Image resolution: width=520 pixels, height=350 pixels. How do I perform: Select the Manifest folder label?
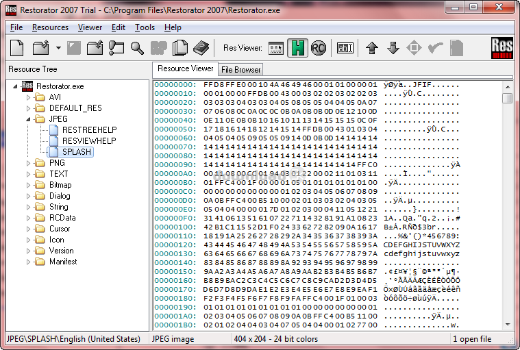point(63,262)
